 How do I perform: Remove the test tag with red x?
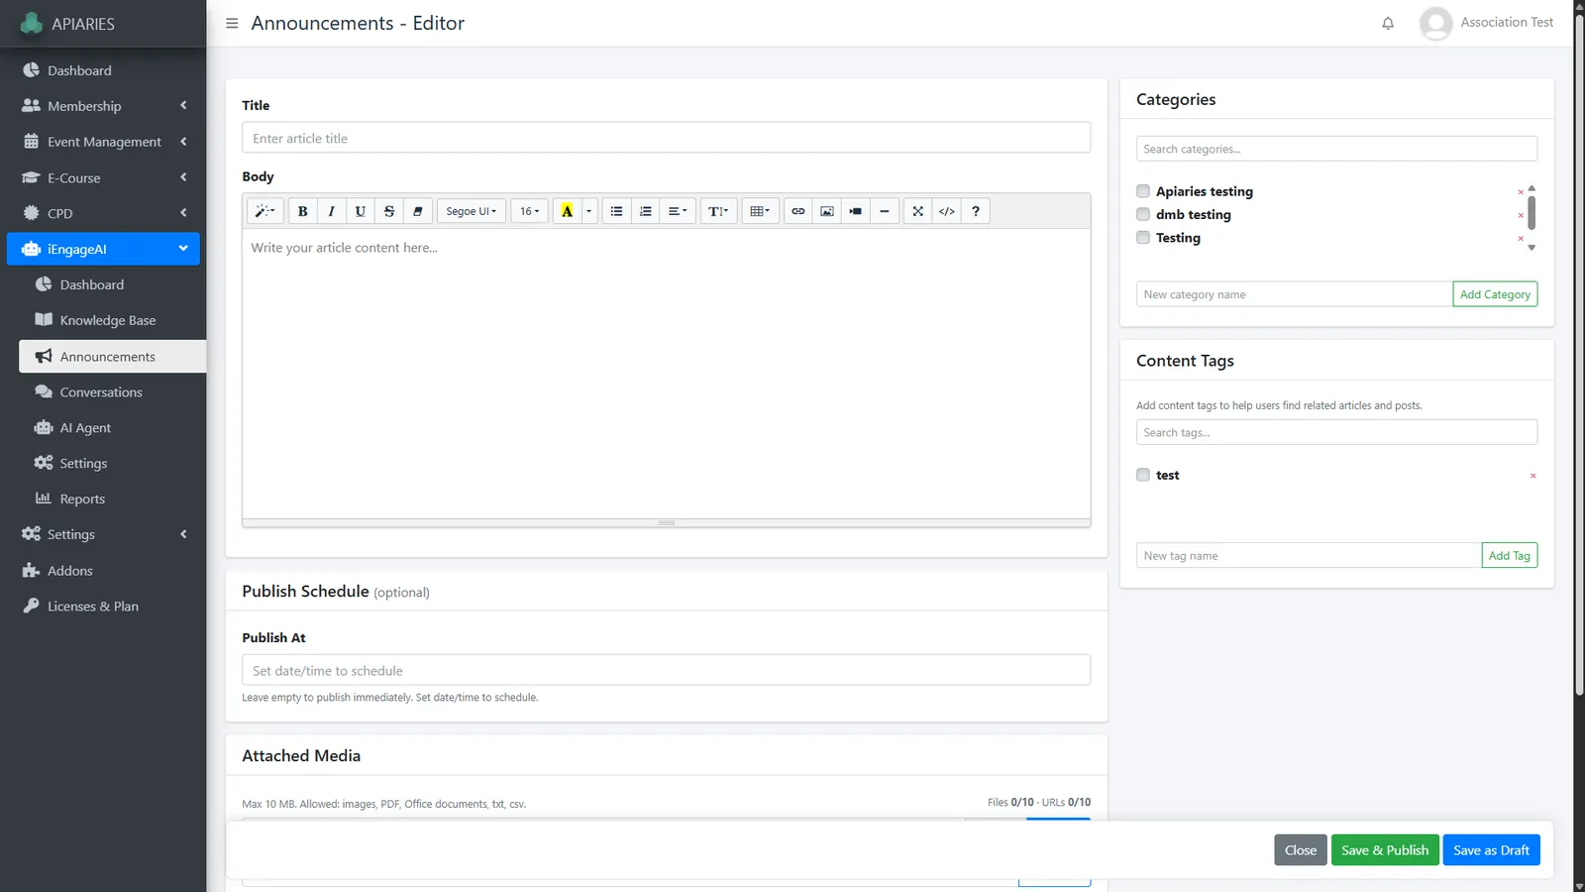click(x=1532, y=476)
